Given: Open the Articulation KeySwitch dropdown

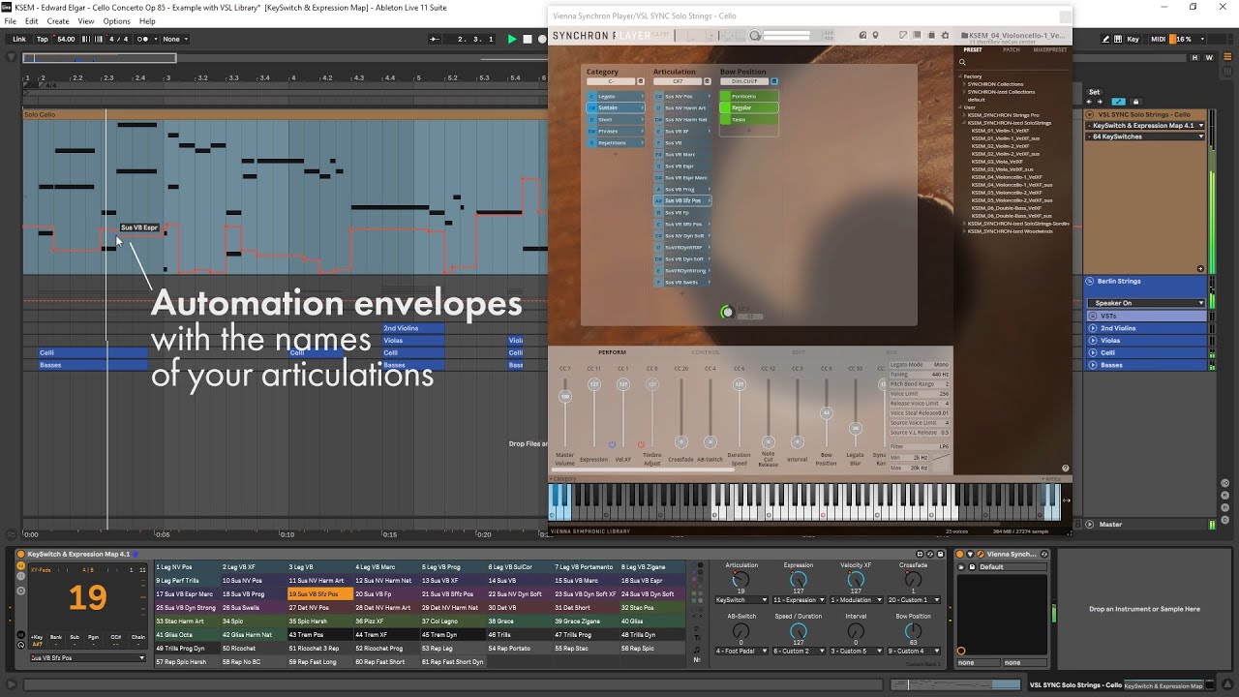Looking at the screenshot, I should tap(741, 600).
